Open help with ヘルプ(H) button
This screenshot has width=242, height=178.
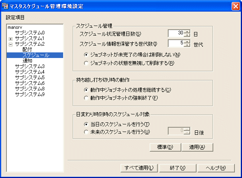[216, 168]
